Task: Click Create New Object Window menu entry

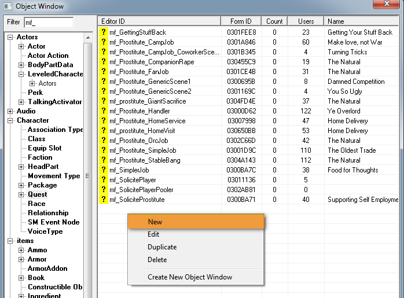Action: click(x=190, y=277)
